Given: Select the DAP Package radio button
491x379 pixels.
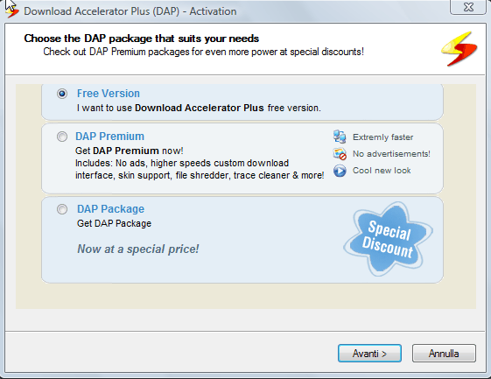Looking at the screenshot, I should tap(62, 209).
